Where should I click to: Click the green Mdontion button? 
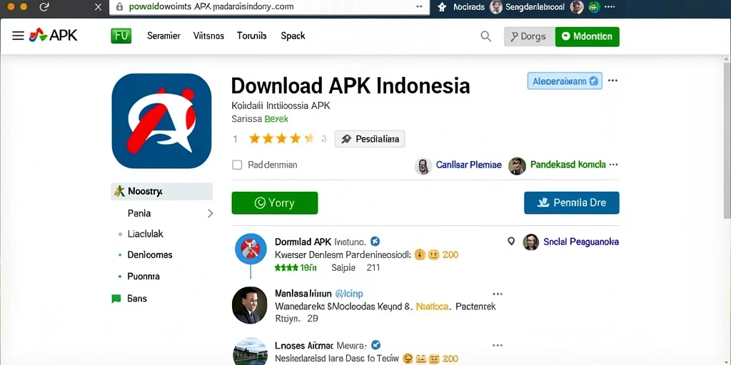pos(588,36)
